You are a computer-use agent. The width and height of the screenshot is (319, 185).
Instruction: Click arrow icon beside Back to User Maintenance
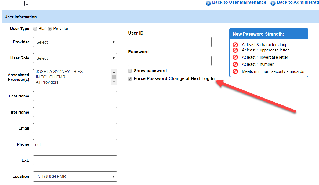(x=208, y=3)
